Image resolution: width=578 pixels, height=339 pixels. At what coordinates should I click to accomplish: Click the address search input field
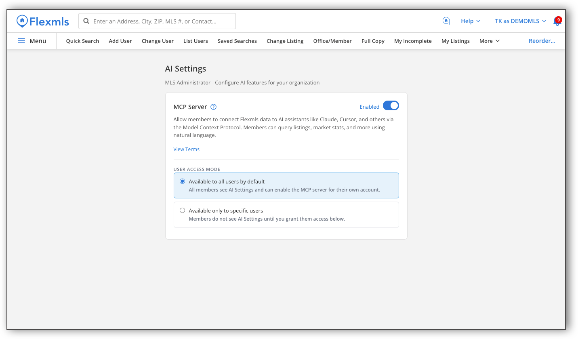(x=157, y=21)
